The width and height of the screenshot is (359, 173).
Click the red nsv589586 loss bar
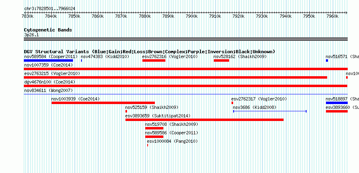click(x=154, y=137)
